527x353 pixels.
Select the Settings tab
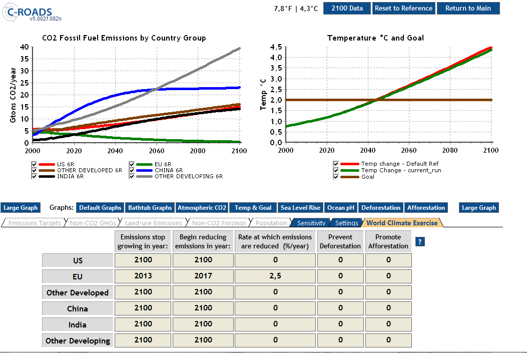346,223
